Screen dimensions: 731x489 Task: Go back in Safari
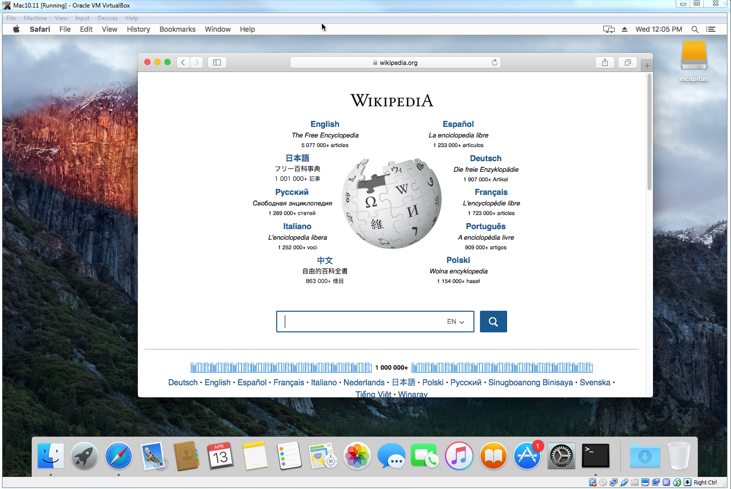tap(183, 62)
